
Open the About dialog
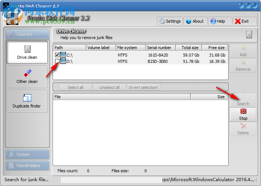(196, 21)
